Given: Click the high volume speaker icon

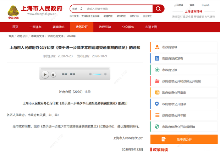Looking at the screenshot, I should pyautogui.click(x=105, y=74).
